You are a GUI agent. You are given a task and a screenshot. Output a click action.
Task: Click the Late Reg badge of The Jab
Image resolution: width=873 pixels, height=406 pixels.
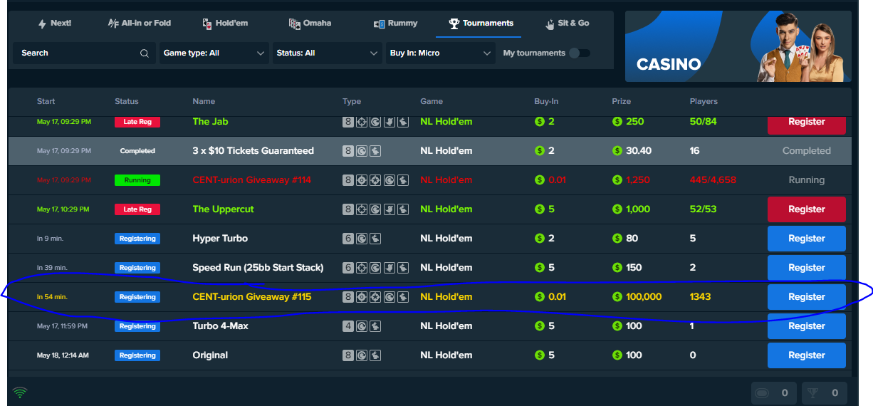click(x=137, y=122)
